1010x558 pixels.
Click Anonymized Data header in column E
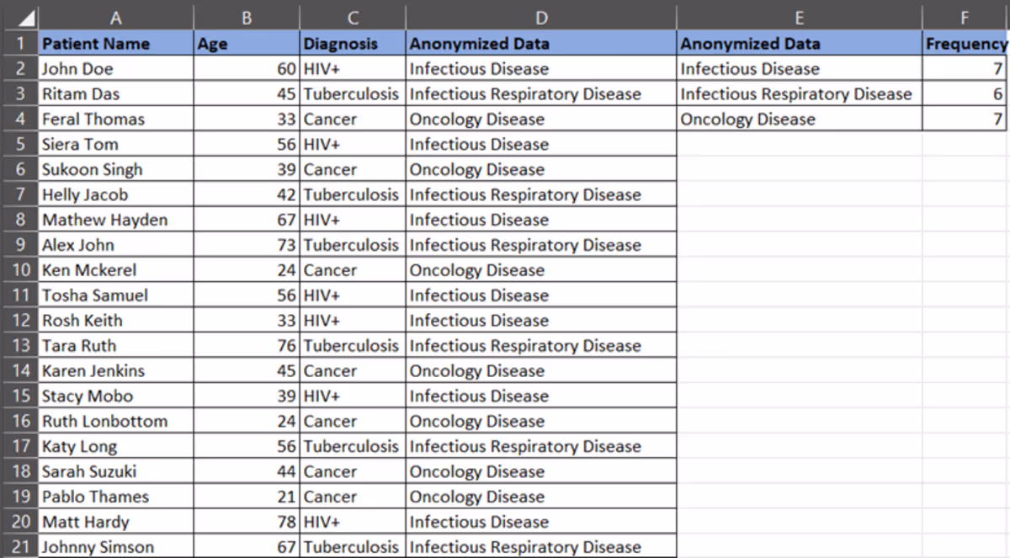click(800, 44)
